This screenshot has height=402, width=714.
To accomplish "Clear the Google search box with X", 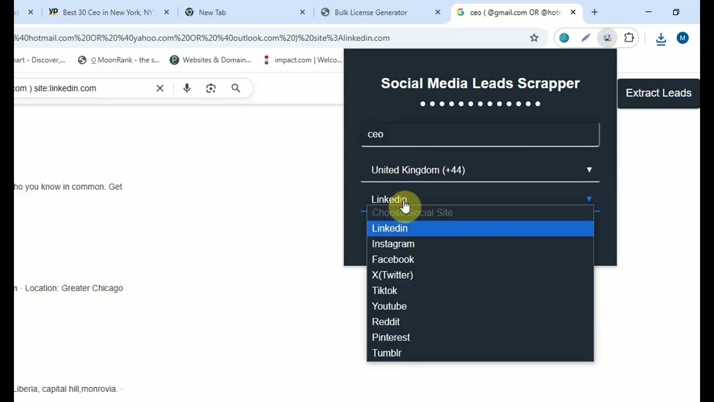I will pos(160,88).
